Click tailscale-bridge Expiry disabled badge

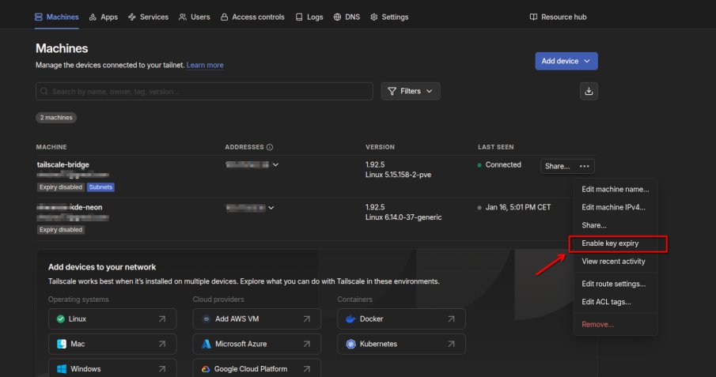tap(61, 187)
